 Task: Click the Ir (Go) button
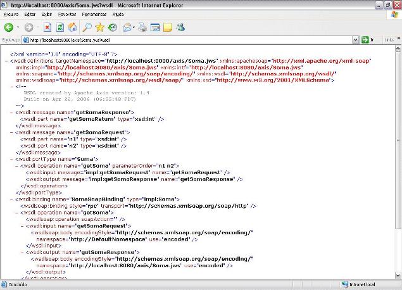point(369,39)
